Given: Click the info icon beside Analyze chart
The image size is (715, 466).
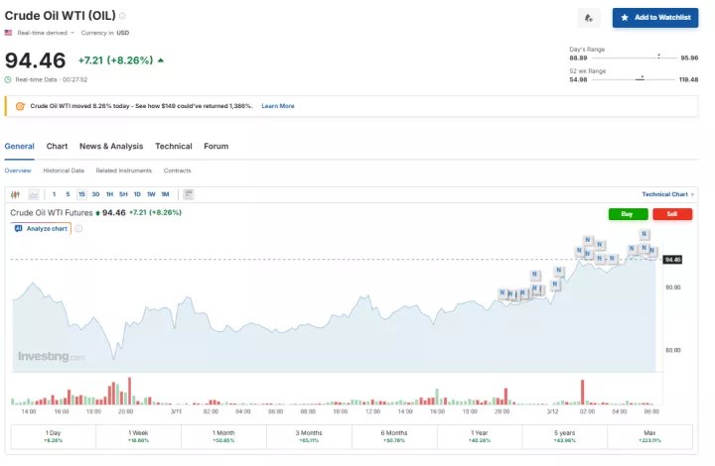Looking at the screenshot, I should click(x=79, y=228).
